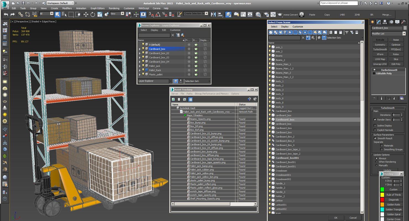This screenshot has height=221, width=409.
Task: Select the Always update option
Action: point(376,158)
